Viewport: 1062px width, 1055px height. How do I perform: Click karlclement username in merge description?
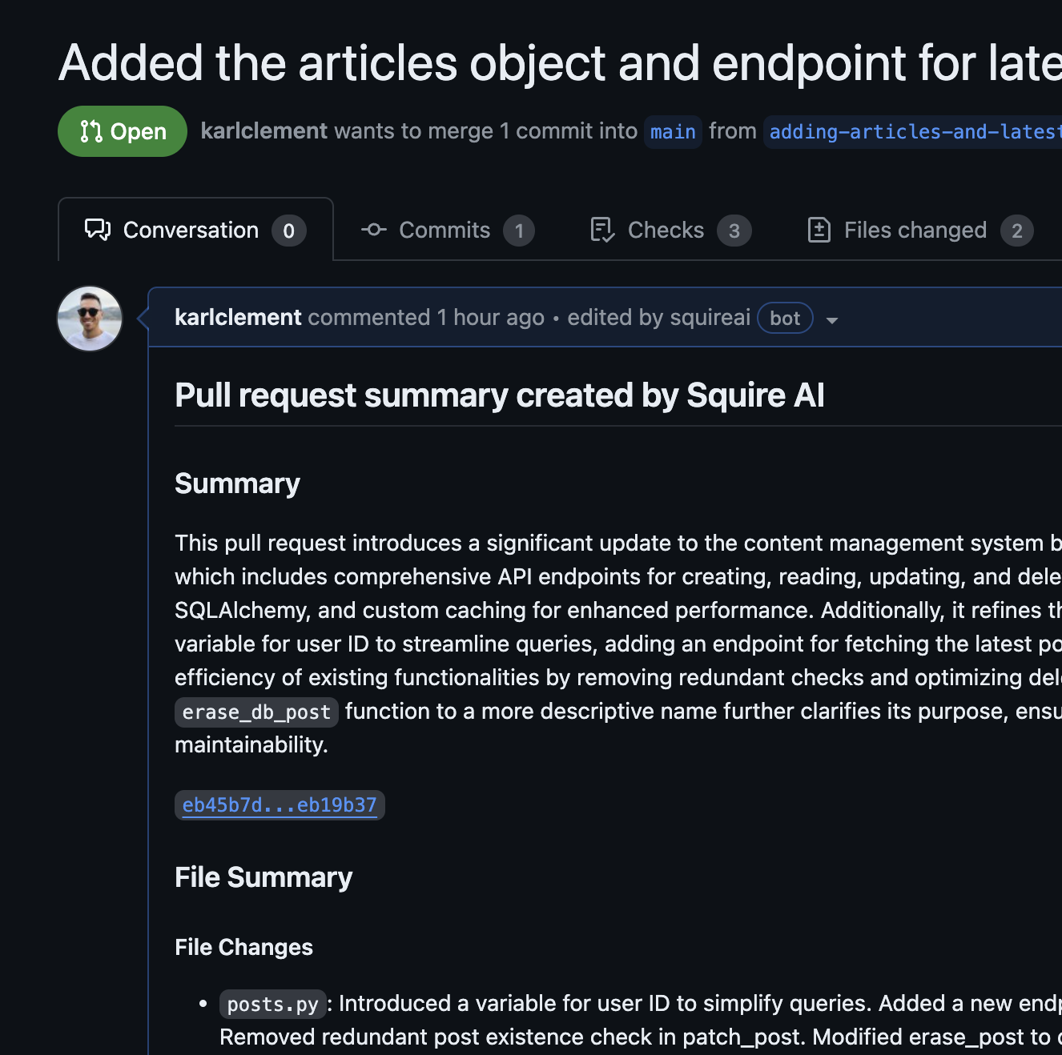263,130
